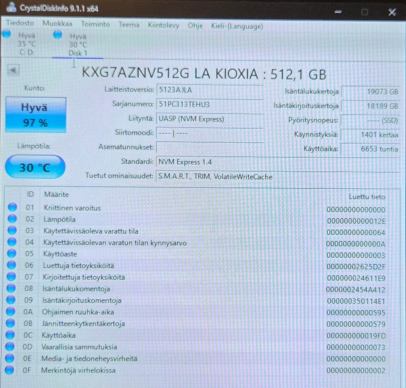The height and width of the screenshot is (388, 406).
Task: Click the blue status indicator beside Kriittinen varoitus
Action: tap(12, 208)
